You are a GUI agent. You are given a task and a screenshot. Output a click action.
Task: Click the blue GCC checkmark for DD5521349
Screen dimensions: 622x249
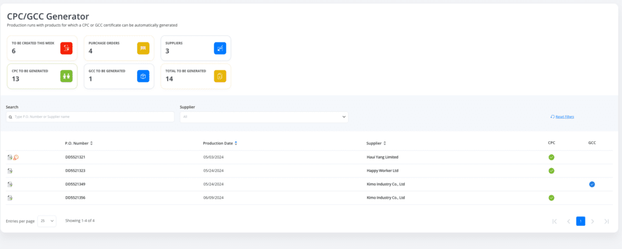tap(592, 184)
